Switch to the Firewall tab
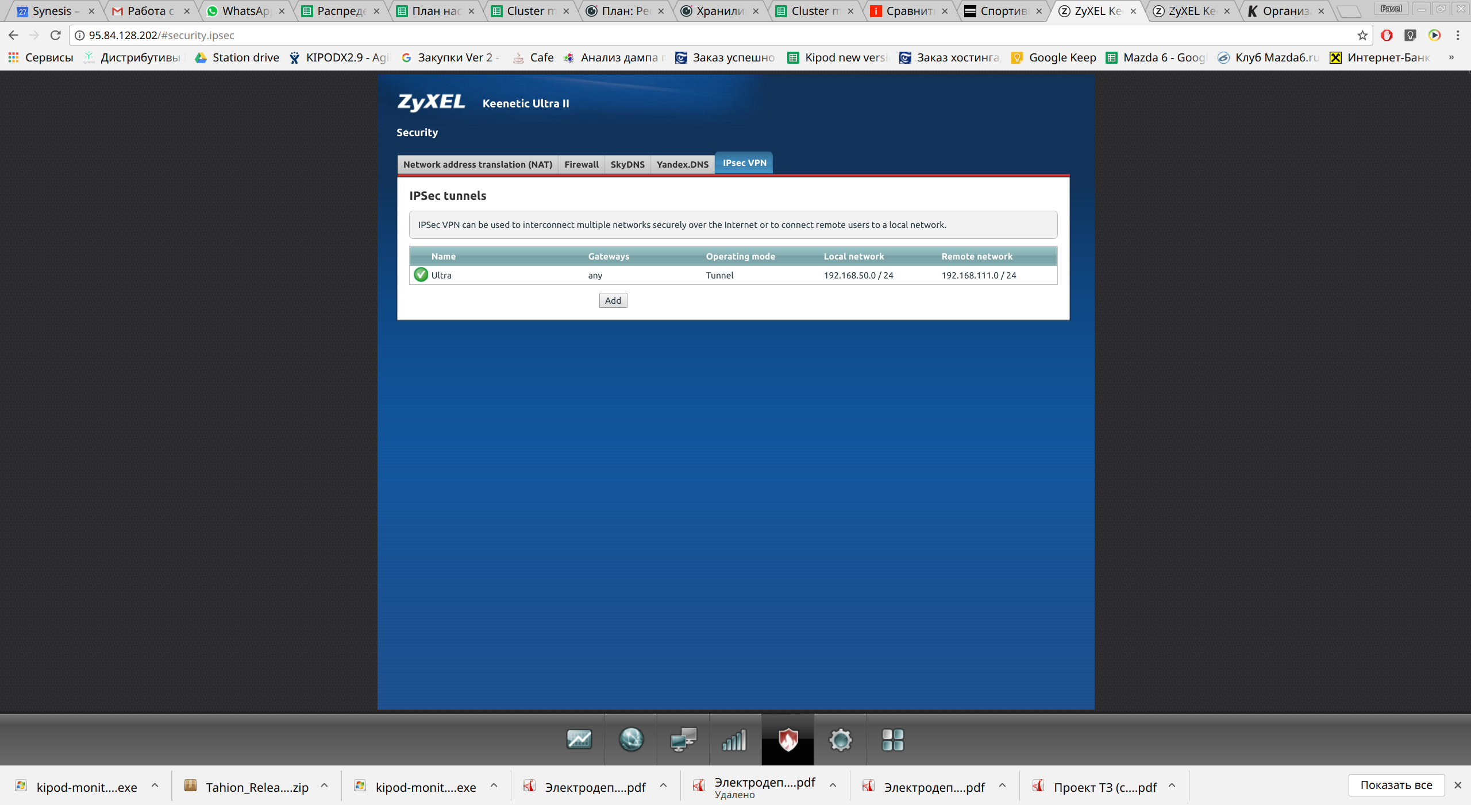1471x805 pixels. (581, 164)
